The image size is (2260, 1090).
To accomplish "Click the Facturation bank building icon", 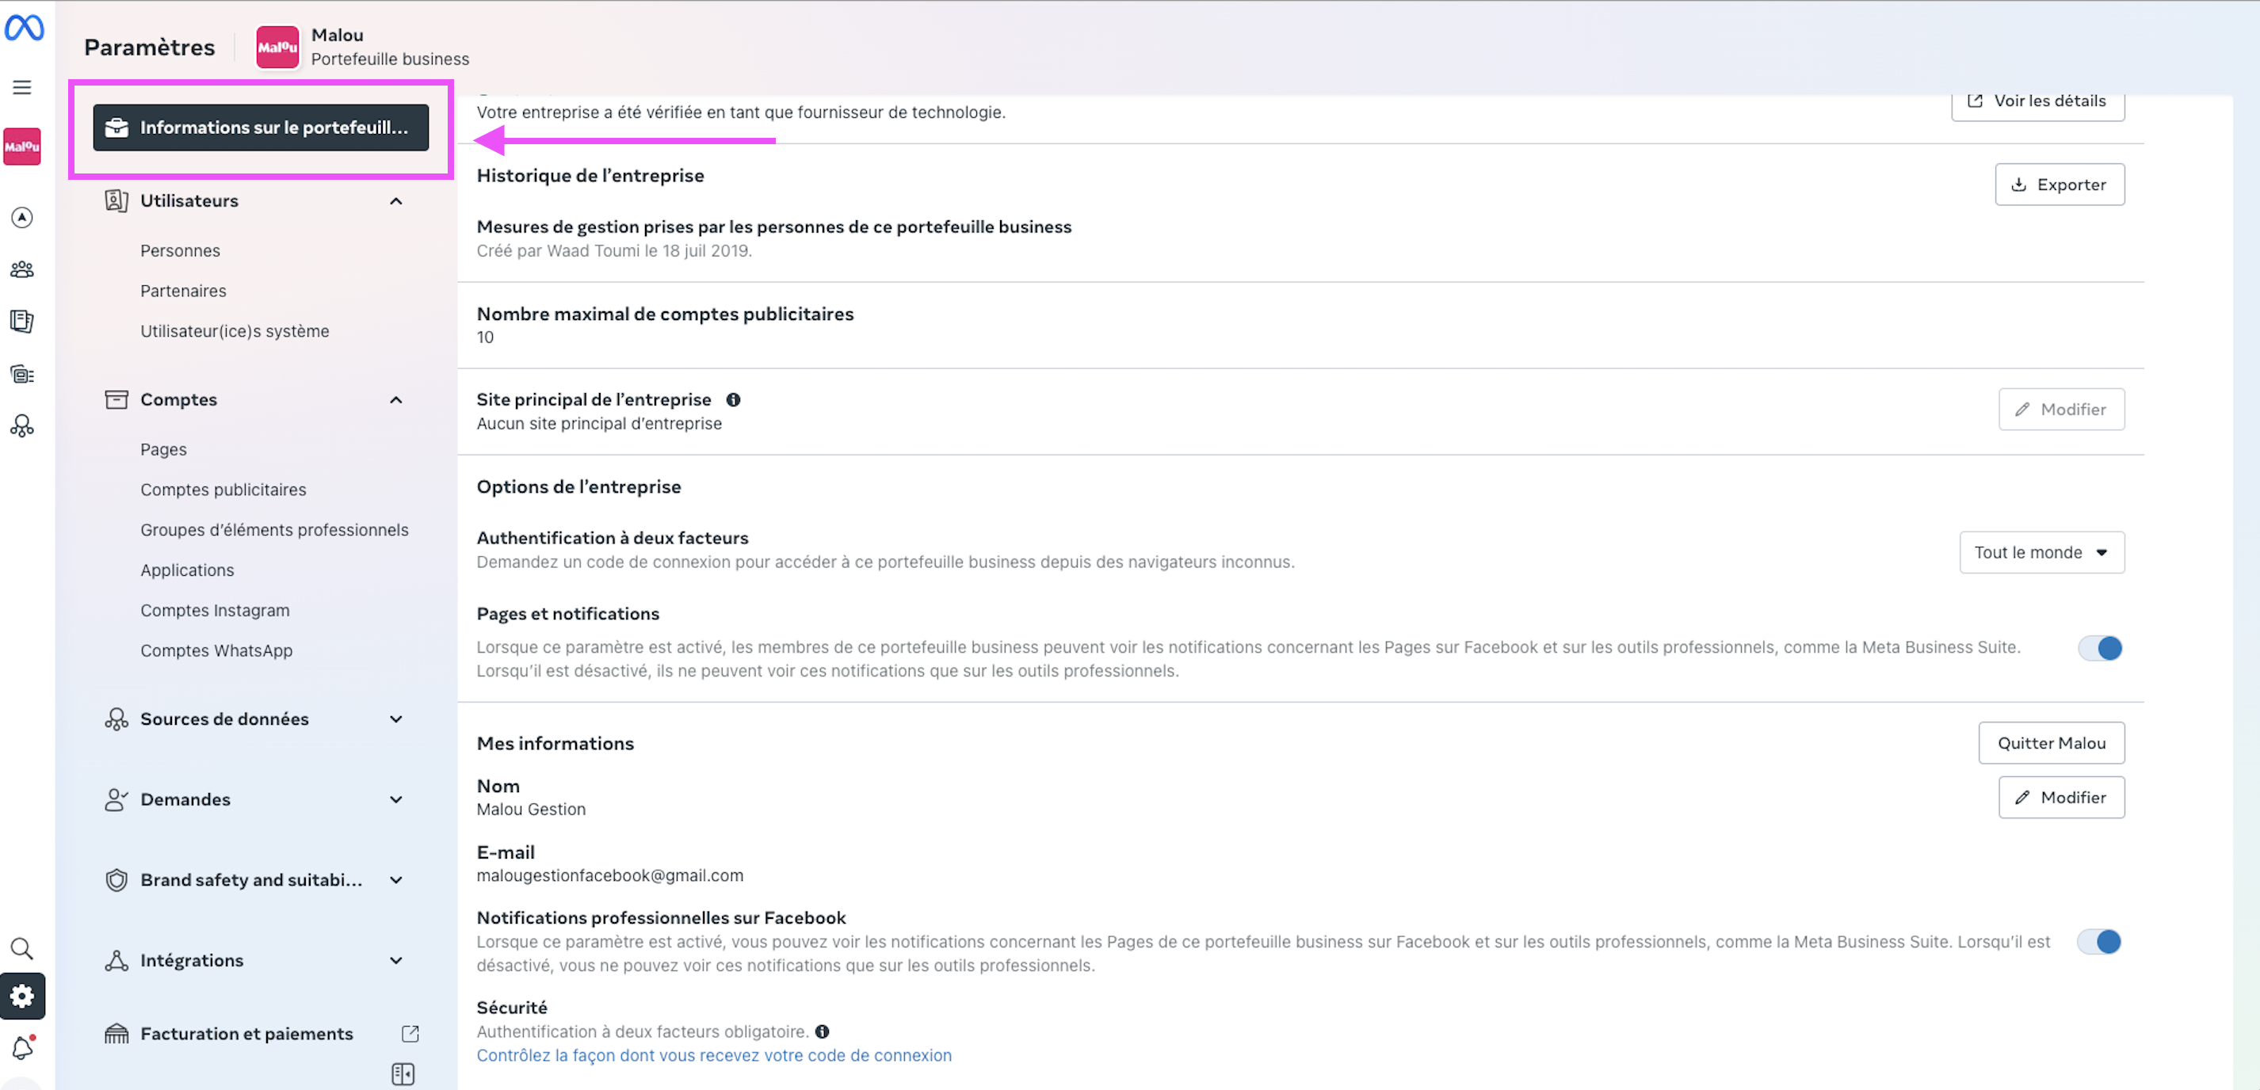I will 116,1033.
